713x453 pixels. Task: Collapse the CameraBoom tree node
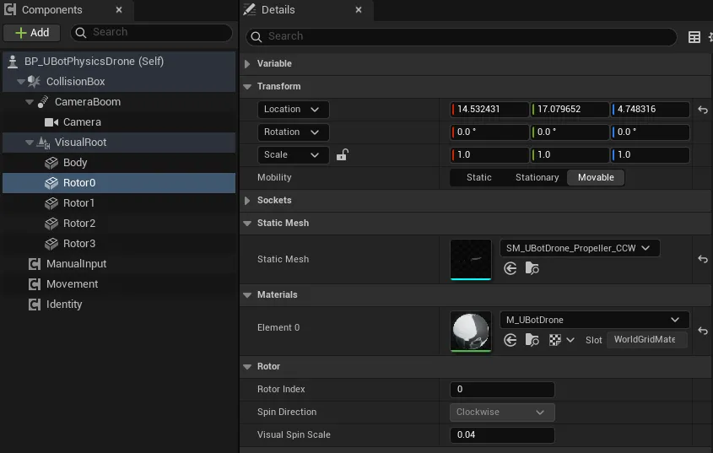29,102
